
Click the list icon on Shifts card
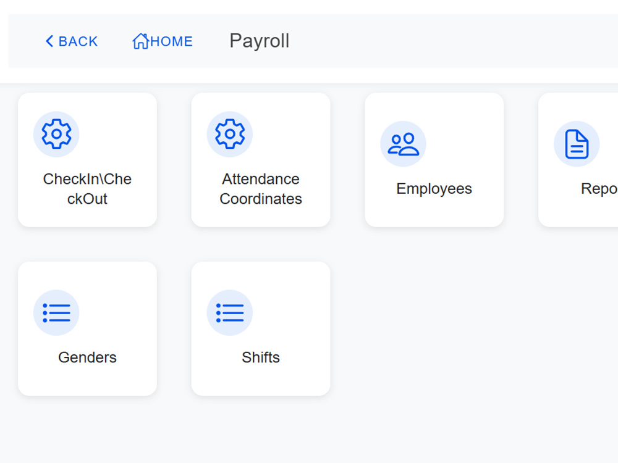230,313
